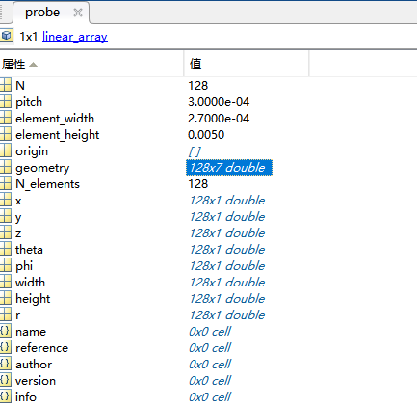Screen dimensions: 417x408
Task: Click the 128x1 double value of theta
Action: click(227, 250)
